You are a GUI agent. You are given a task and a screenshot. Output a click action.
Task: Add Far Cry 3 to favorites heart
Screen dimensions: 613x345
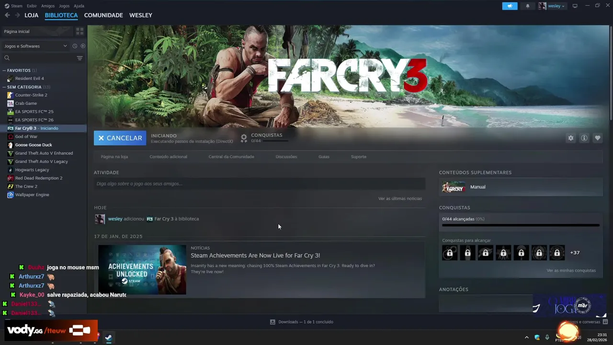click(x=597, y=138)
